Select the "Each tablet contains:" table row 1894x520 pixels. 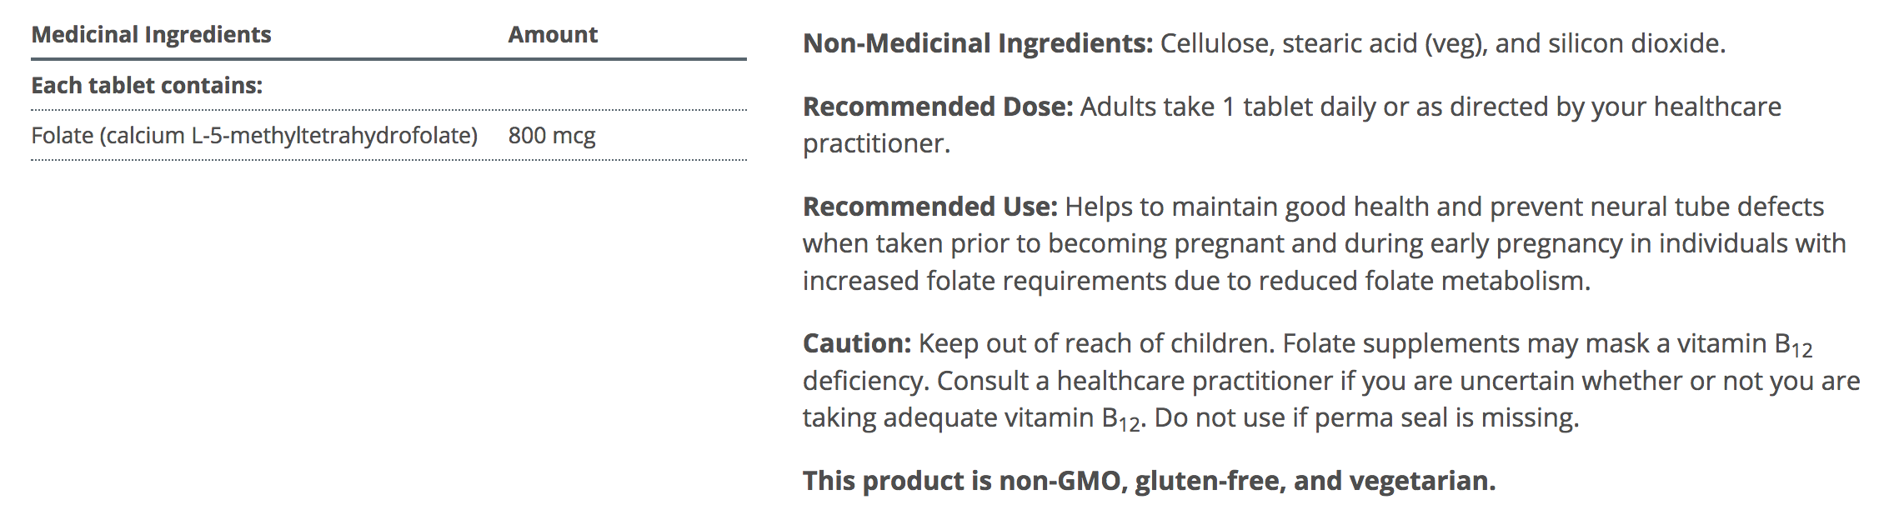tap(147, 86)
